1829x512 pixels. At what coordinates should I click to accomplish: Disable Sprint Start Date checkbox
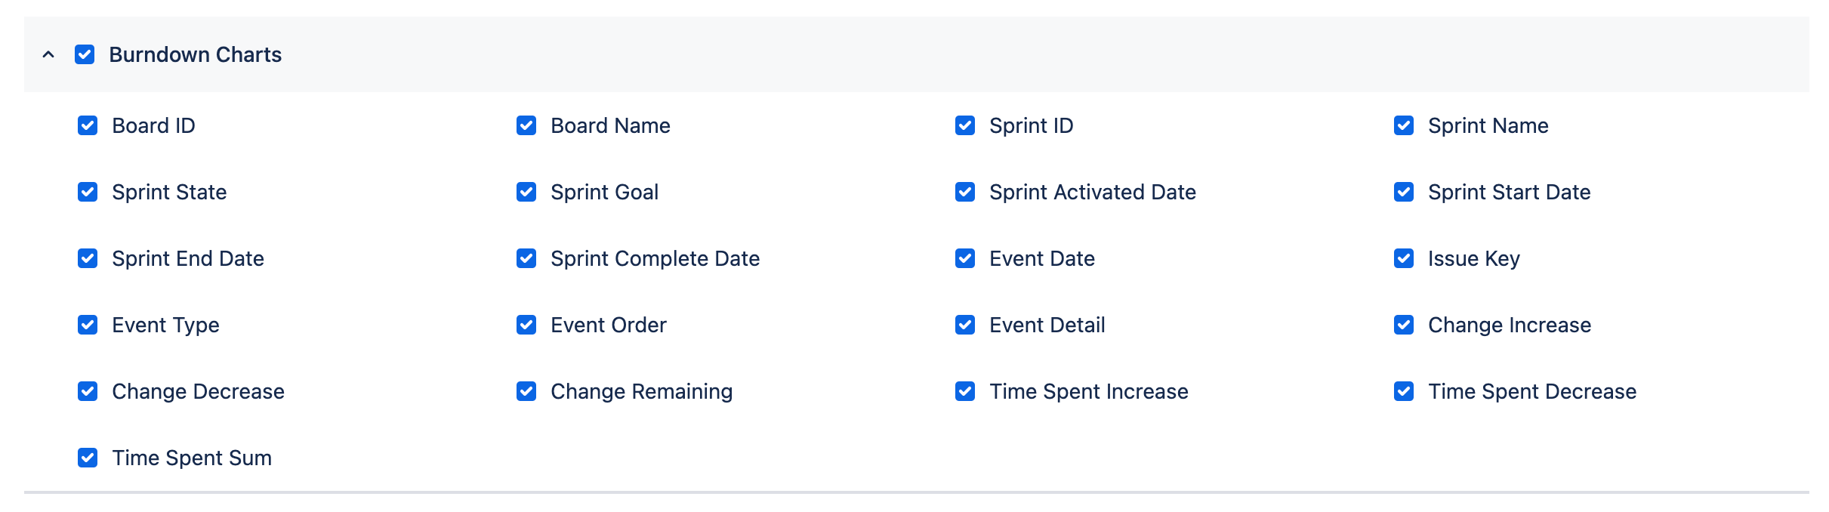[1404, 192]
